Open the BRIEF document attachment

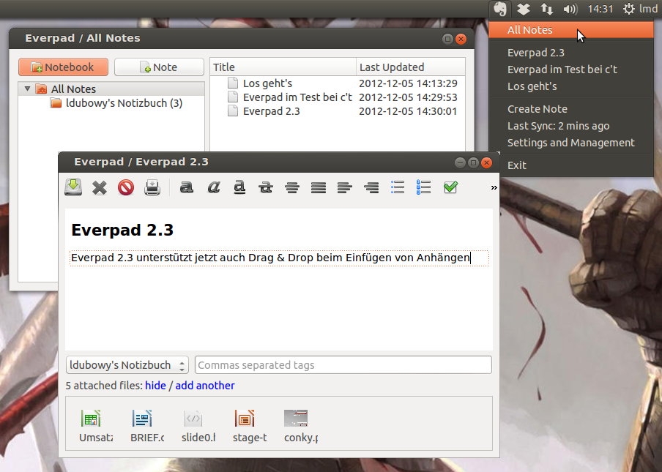click(x=147, y=426)
